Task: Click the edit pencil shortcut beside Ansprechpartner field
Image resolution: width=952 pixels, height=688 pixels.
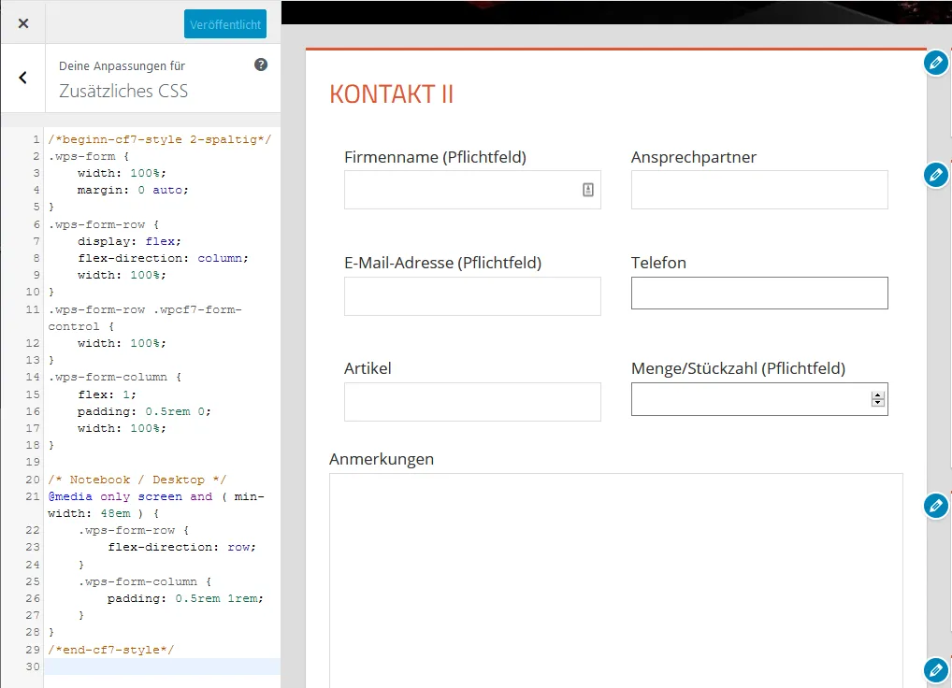Action: pyautogui.click(x=935, y=176)
